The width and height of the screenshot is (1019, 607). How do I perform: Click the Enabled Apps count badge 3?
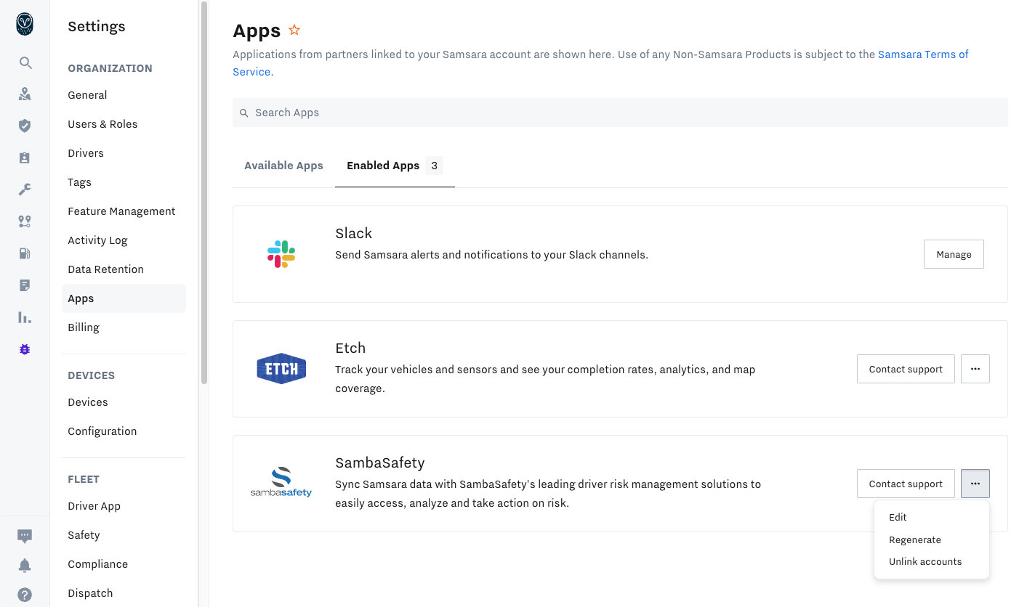point(434,166)
